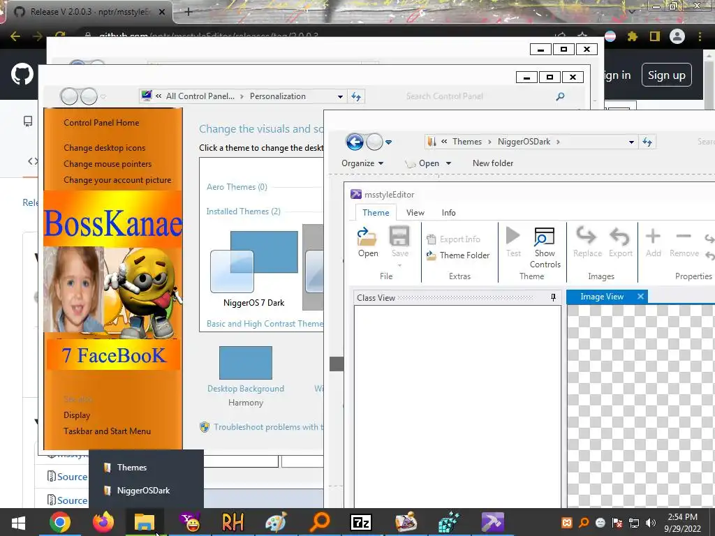This screenshot has width=715, height=536.
Task: Expand the Save button dropdown arrow
Action: tap(399, 265)
